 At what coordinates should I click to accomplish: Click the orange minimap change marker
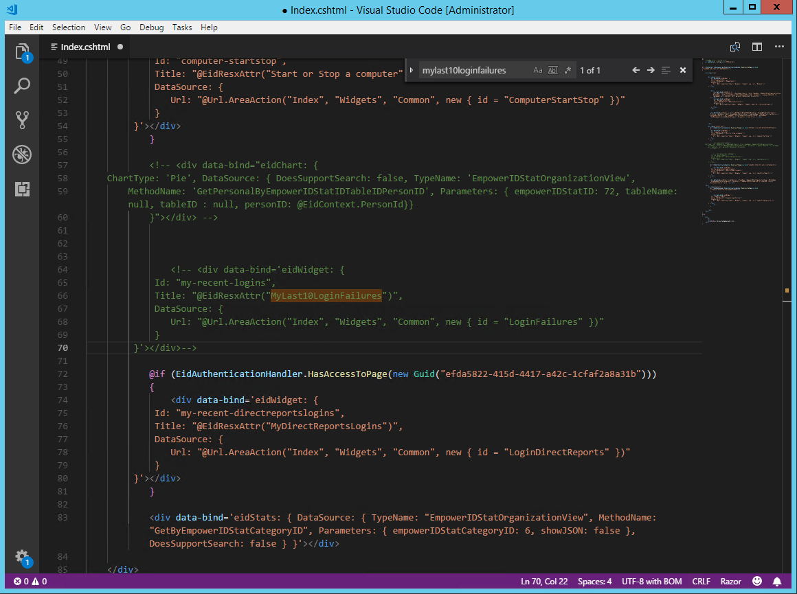click(x=787, y=291)
